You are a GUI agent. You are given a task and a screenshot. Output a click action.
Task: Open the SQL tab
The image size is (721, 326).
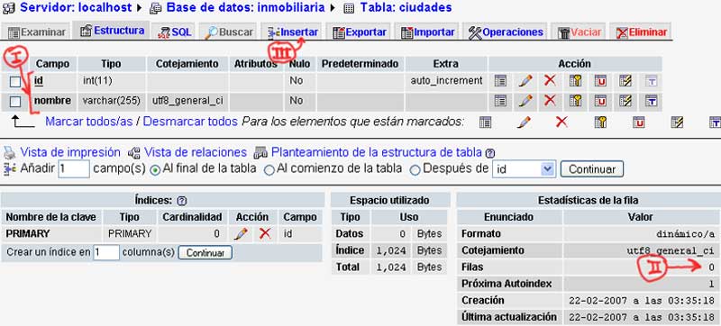pyautogui.click(x=174, y=32)
